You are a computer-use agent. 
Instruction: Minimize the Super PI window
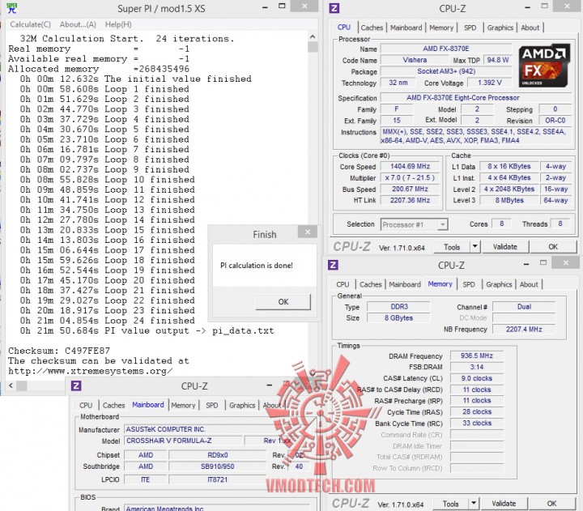pos(265,7)
